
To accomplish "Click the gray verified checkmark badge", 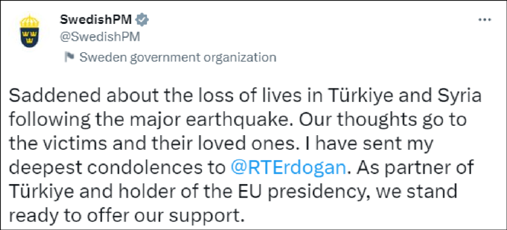I will tap(142, 20).
